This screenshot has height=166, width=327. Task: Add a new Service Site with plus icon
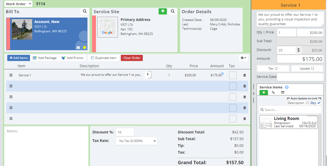[162, 11]
